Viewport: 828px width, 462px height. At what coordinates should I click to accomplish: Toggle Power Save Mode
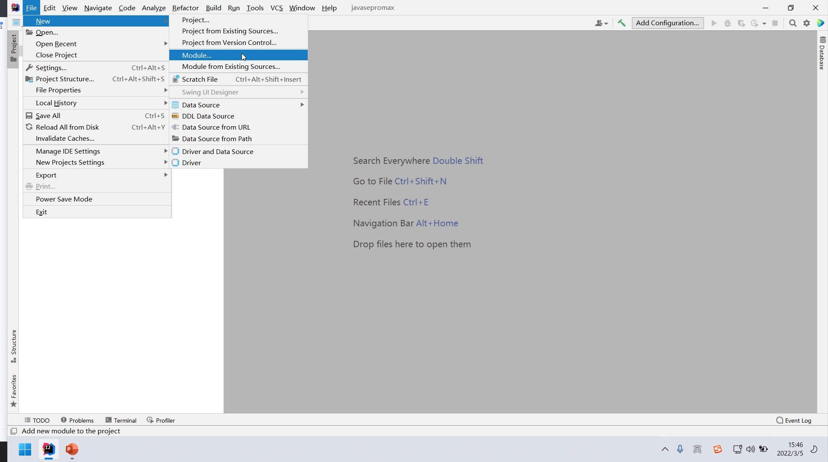coord(64,199)
